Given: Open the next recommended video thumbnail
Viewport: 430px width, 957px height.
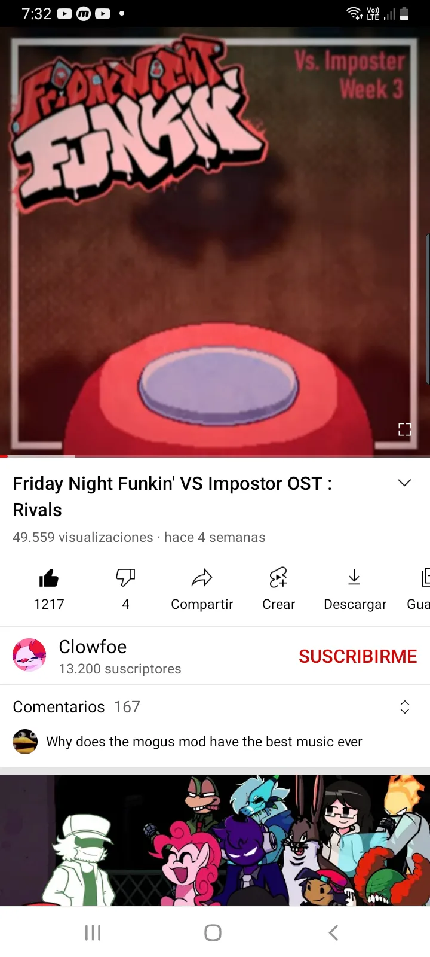Looking at the screenshot, I should [215, 840].
